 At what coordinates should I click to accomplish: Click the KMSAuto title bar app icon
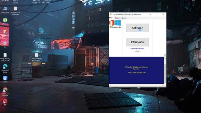pyautogui.click(x=111, y=14)
